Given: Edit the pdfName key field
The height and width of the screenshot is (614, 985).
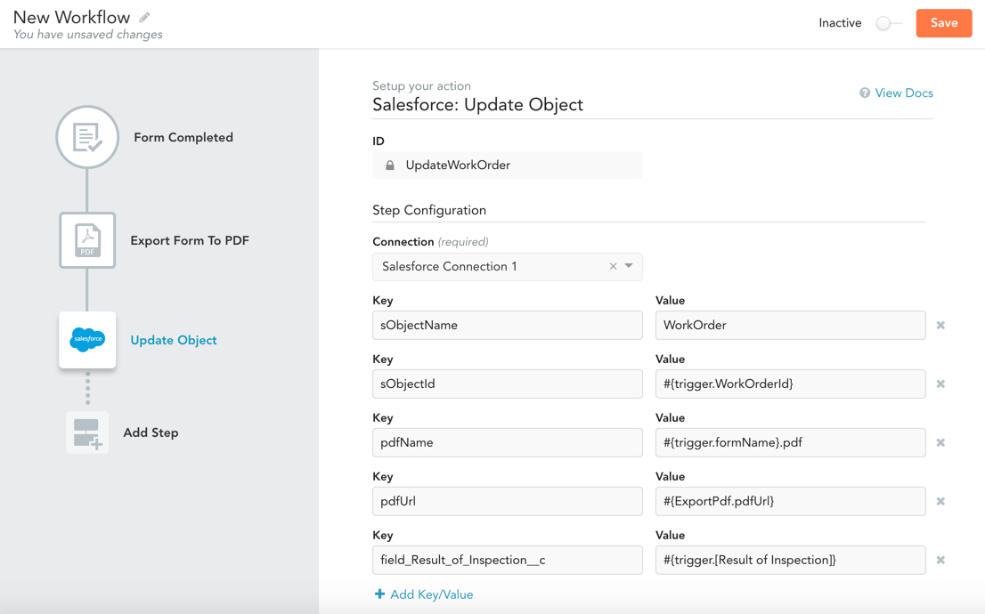Looking at the screenshot, I should tap(508, 442).
